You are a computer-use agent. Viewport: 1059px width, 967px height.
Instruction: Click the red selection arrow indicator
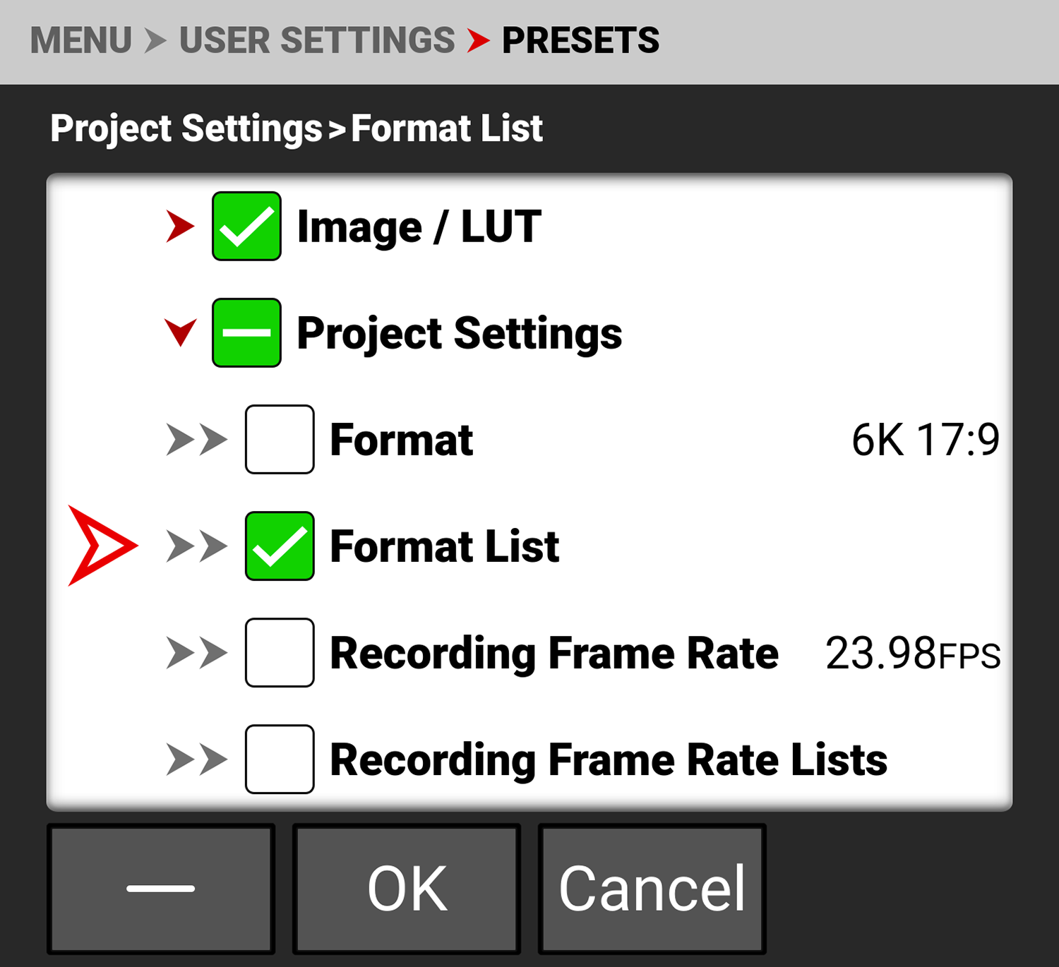coord(99,543)
